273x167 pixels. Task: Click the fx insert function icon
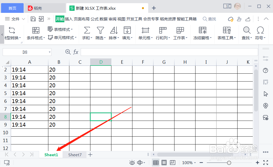point(76,52)
